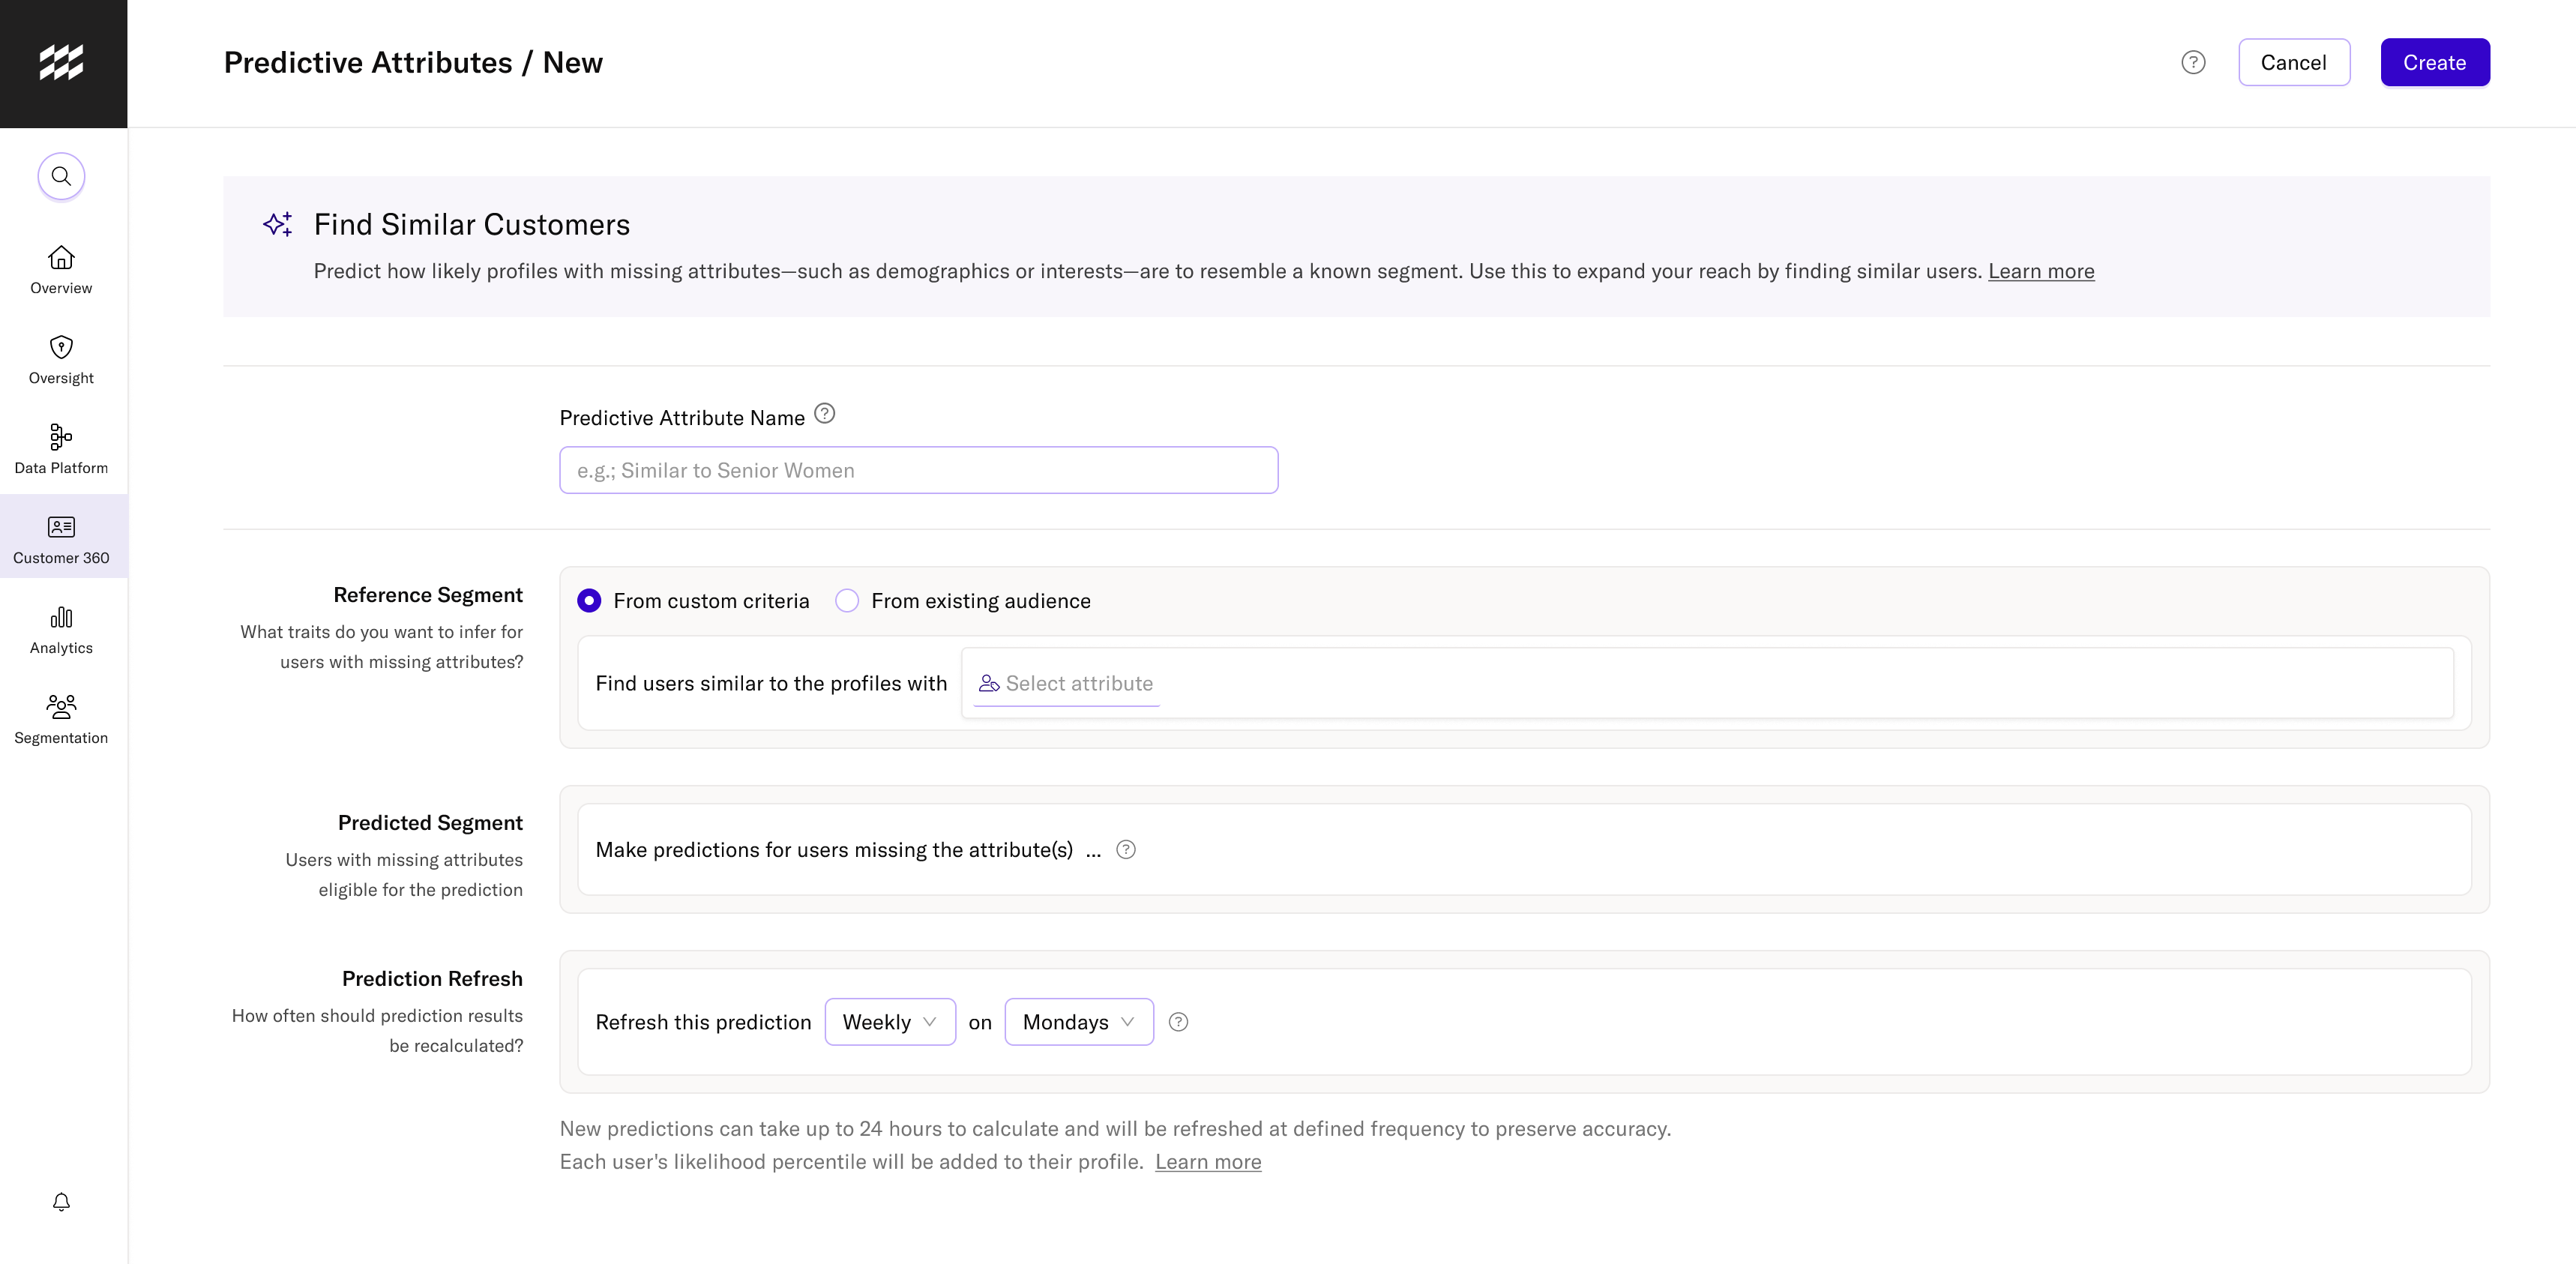Open Learn more about Find Similar Customers
The width and height of the screenshot is (2576, 1264).
click(x=2041, y=271)
